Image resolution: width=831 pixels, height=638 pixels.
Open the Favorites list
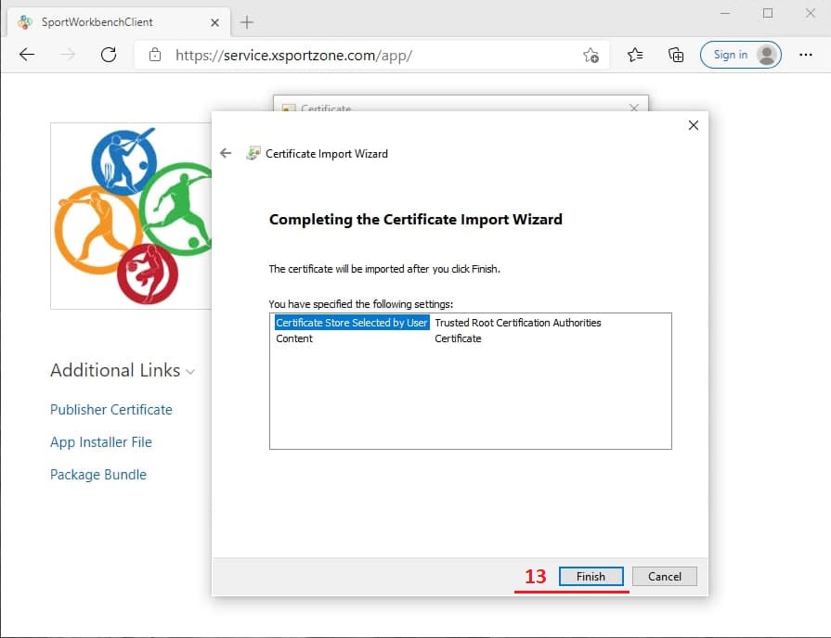[635, 55]
